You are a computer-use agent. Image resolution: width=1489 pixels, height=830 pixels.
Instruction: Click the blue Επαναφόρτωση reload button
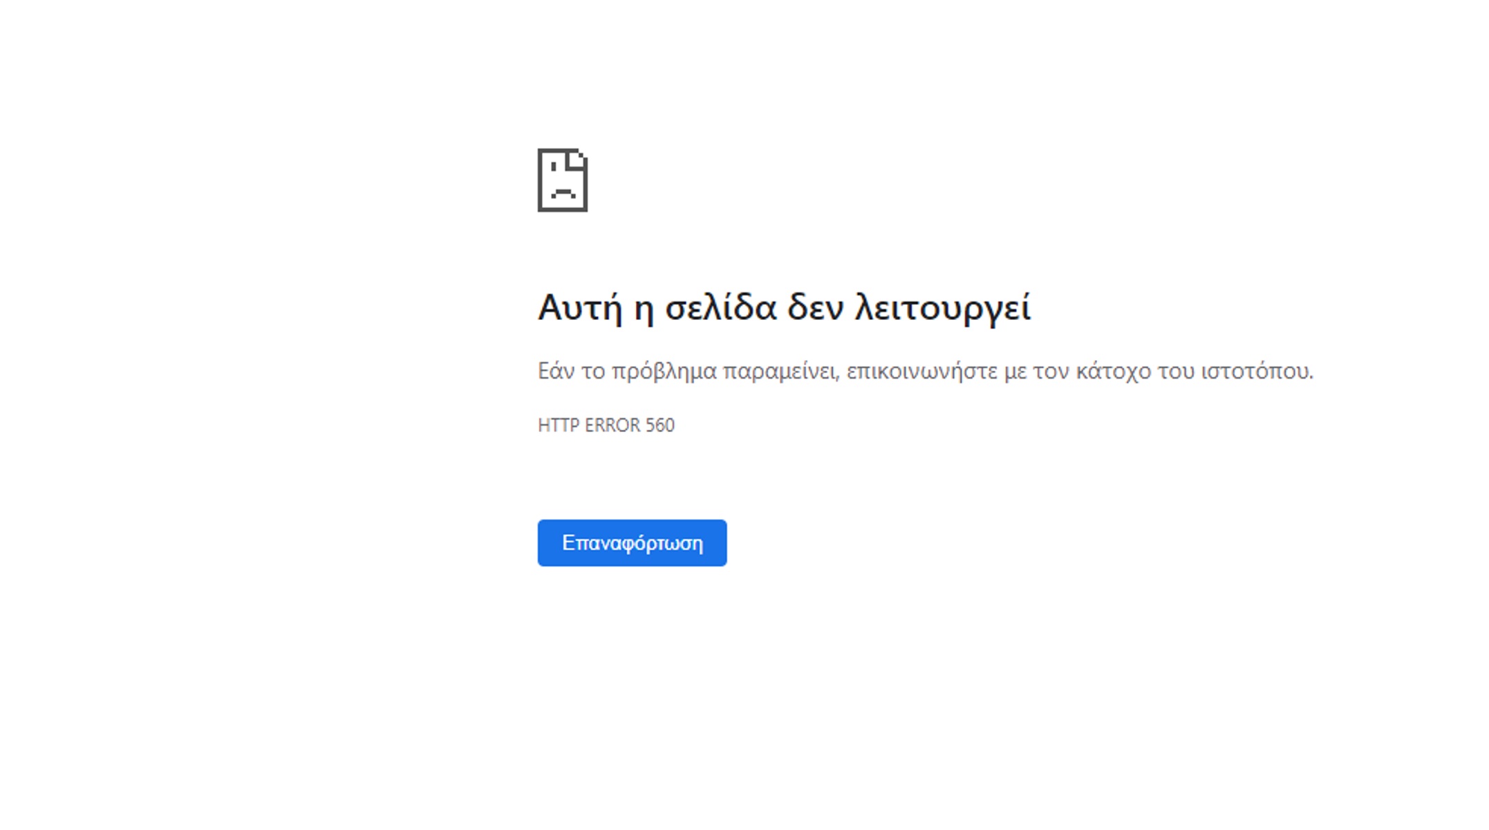[x=632, y=543]
